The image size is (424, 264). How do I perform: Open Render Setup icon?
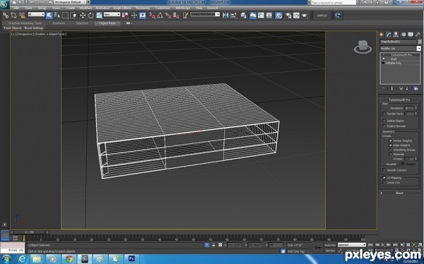(288, 16)
